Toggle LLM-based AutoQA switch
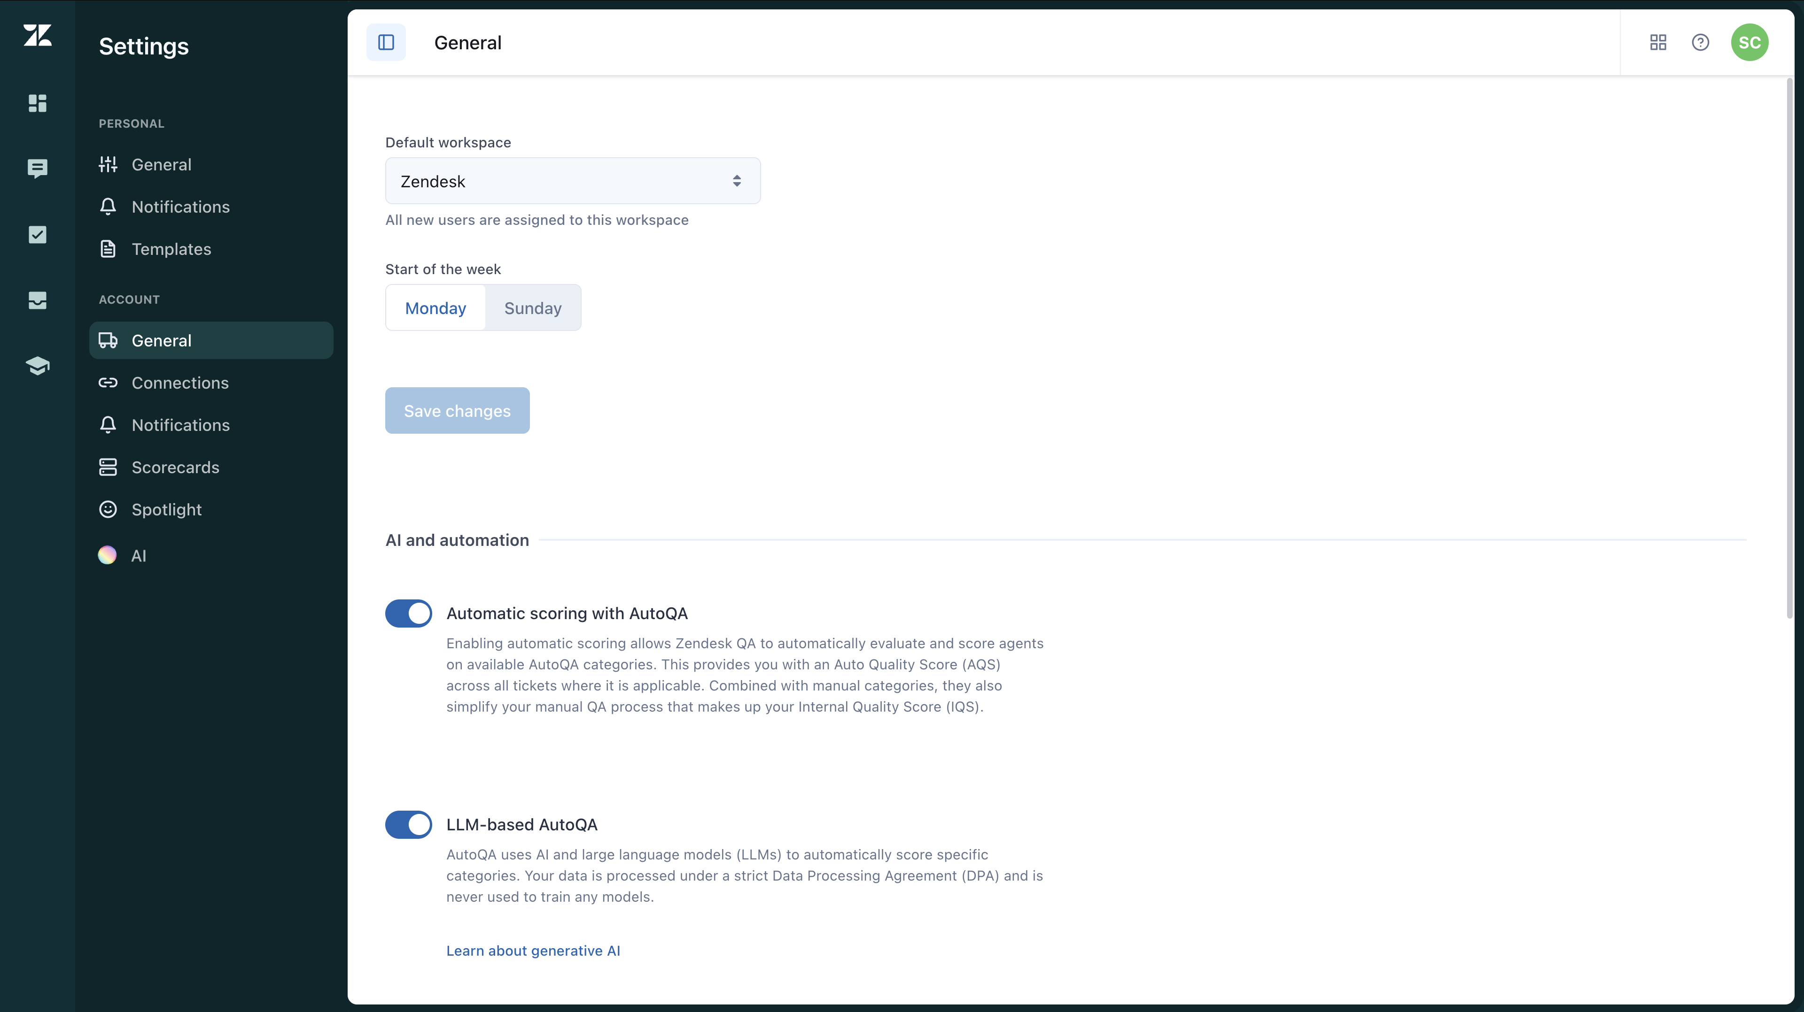The height and width of the screenshot is (1012, 1804). coord(409,825)
